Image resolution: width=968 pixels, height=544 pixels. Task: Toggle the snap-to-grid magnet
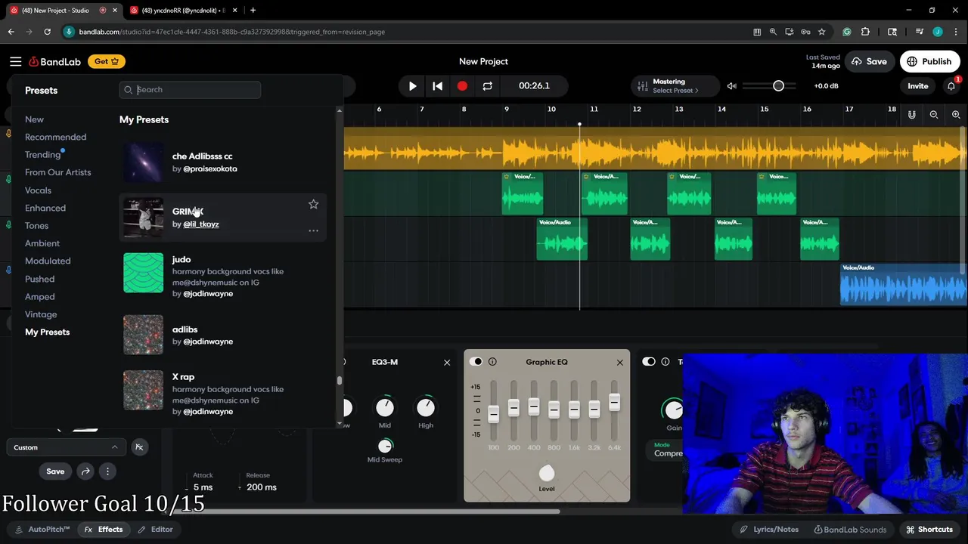[x=911, y=115]
